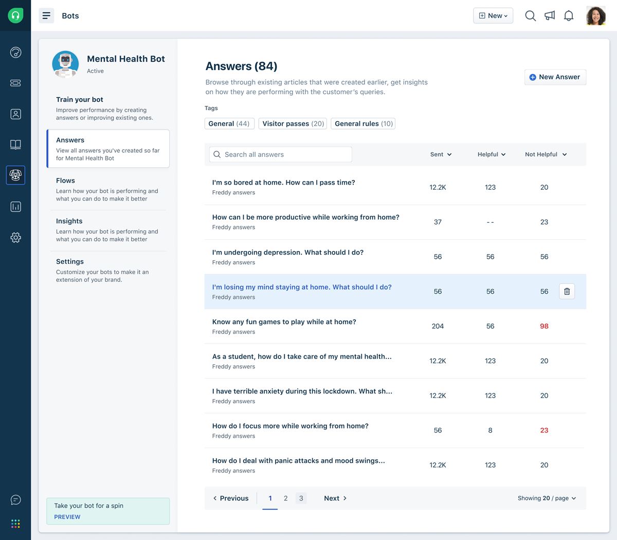Open the announcements megaphone icon
617x540 pixels.
tap(550, 16)
